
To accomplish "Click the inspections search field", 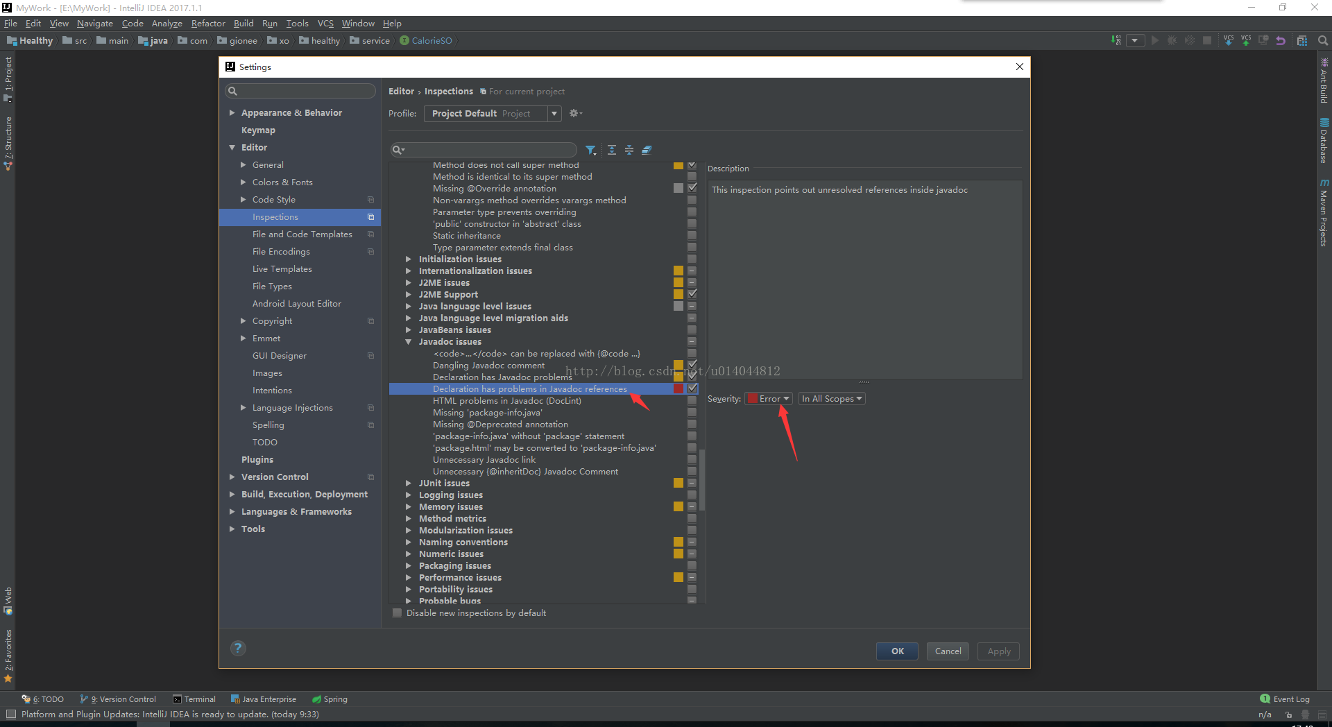I will pyautogui.click(x=484, y=150).
